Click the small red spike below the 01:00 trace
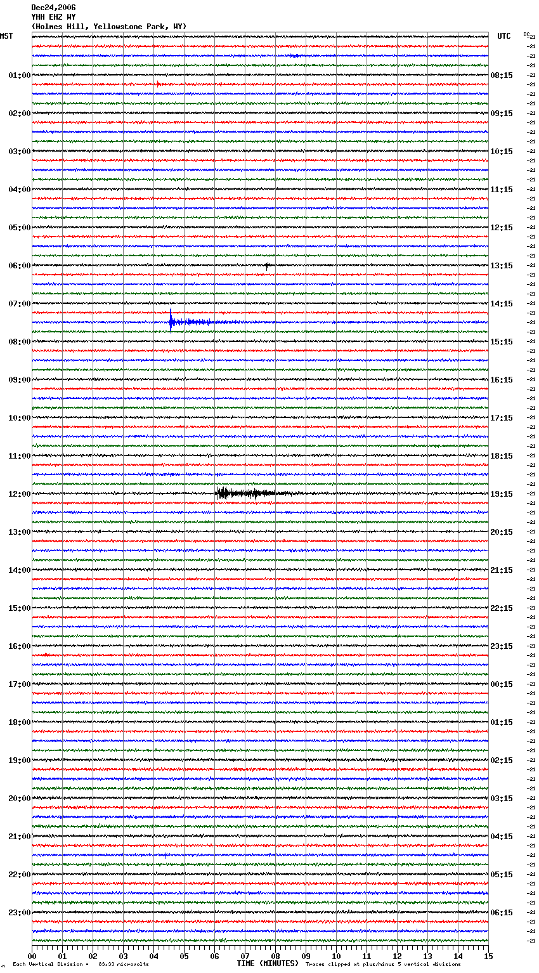 click(157, 84)
